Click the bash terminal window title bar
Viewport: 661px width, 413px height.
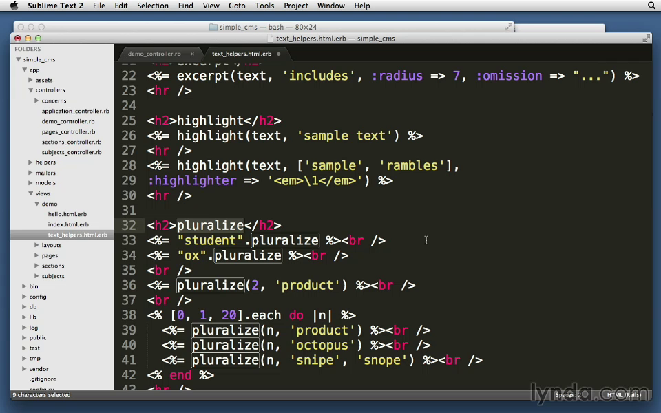264,27
